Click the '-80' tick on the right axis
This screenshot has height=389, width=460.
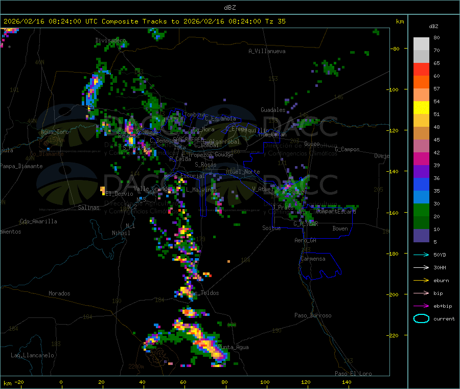(395, 49)
